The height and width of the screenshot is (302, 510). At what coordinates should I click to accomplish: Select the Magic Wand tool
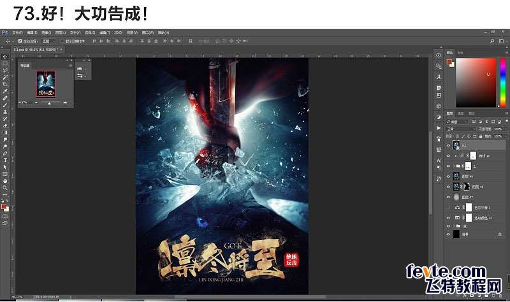(5, 77)
